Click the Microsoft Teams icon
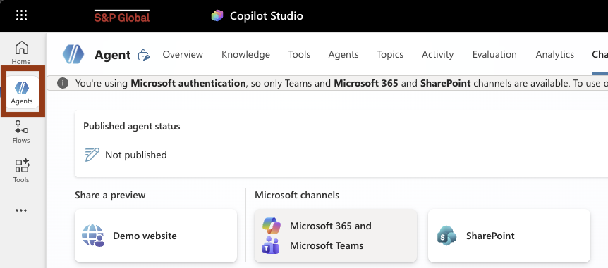The image size is (608, 268). 271,245
